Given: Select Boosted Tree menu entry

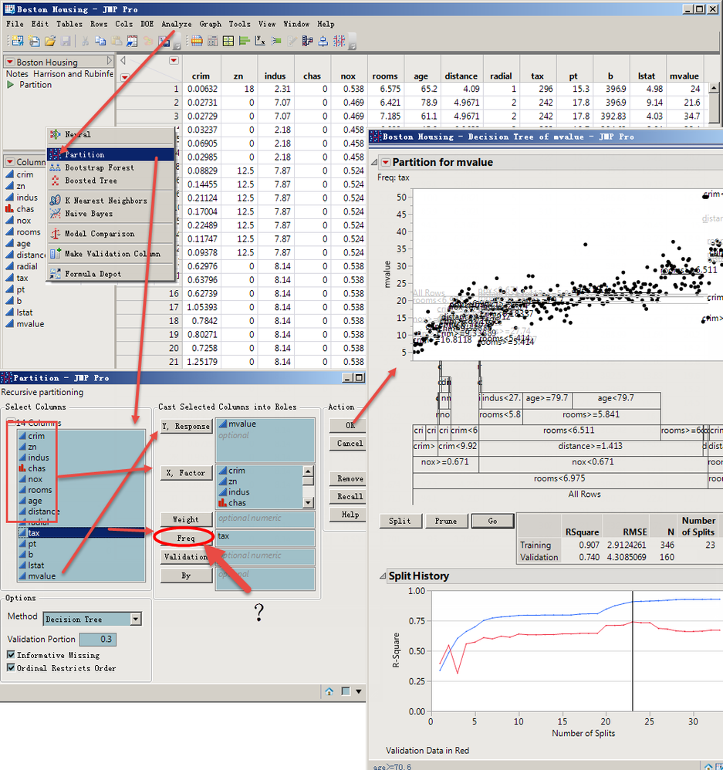Looking at the screenshot, I should pos(110,181).
